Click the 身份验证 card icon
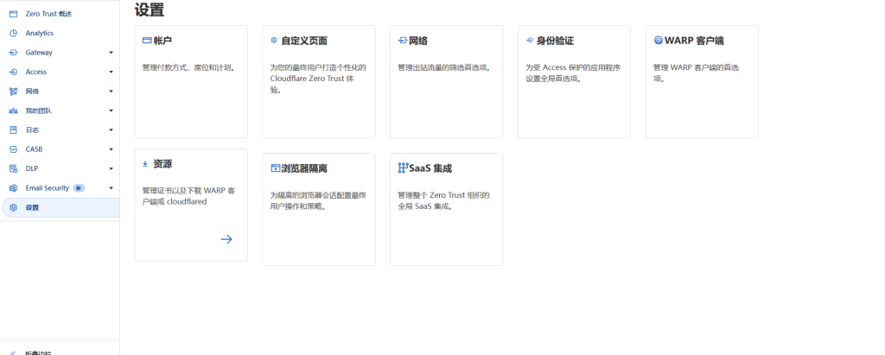The width and height of the screenshot is (885, 355). click(x=530, y=41)
